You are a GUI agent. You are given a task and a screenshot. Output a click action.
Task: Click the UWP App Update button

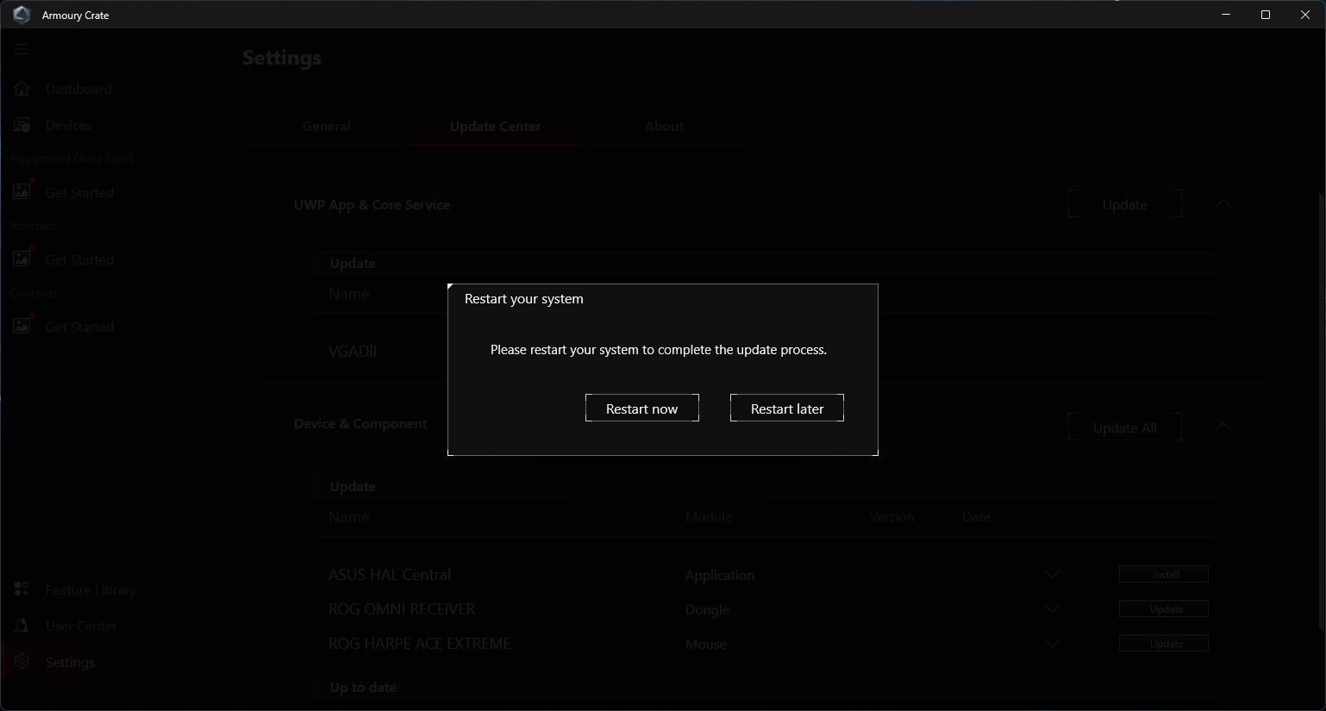point(1124,204)
